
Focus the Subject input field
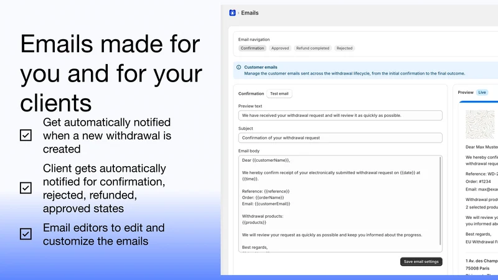[x=340, y=138]
